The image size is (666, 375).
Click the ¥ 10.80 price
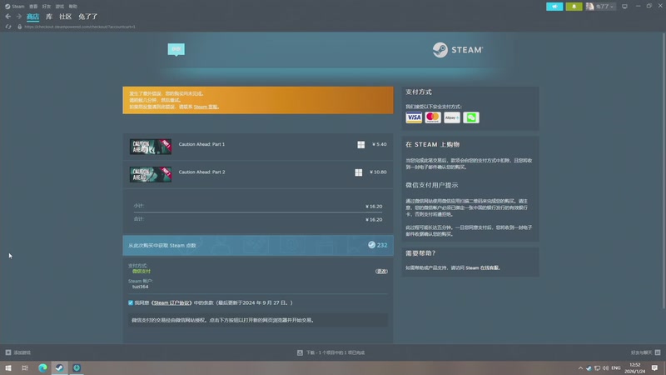point(378,172)
